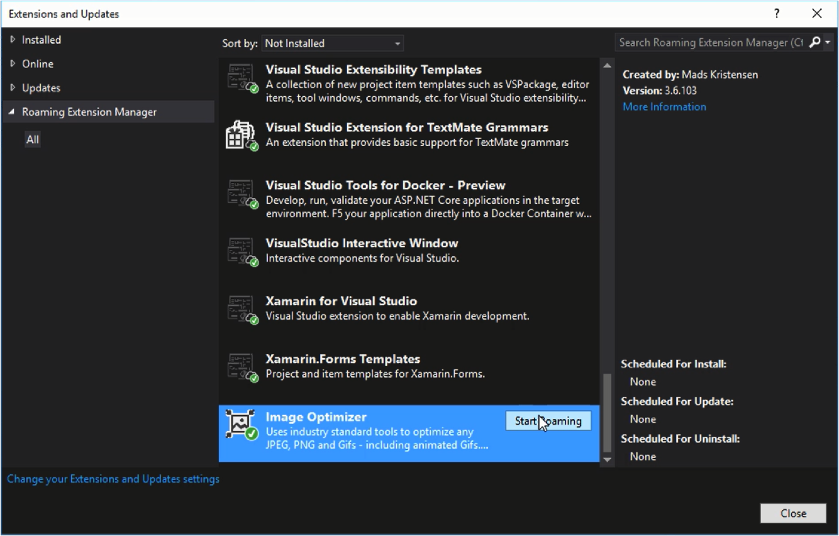Click the Close button

click(x=793, y=513)
